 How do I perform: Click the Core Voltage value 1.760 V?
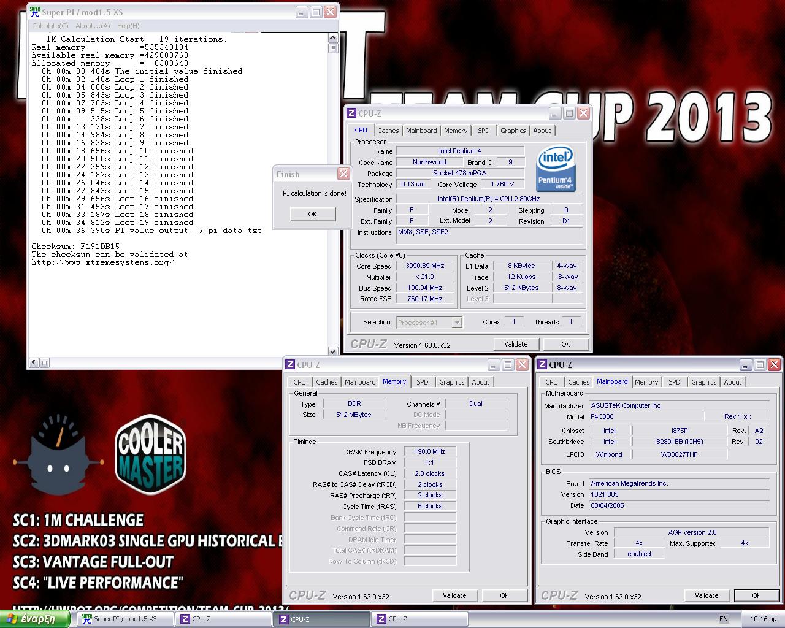(502, 184)
